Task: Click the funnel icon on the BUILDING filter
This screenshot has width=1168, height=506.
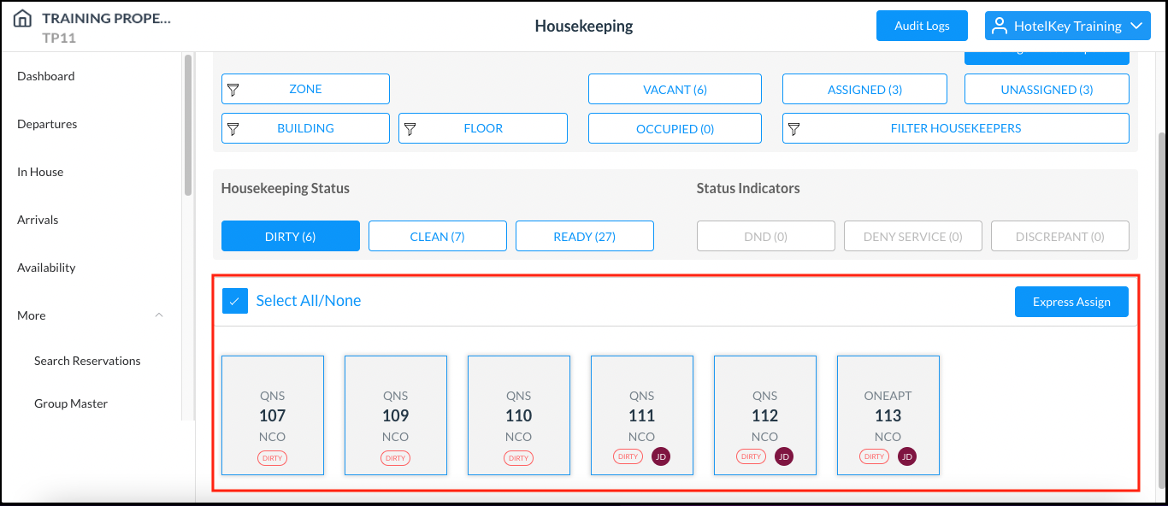Action: 233,128
